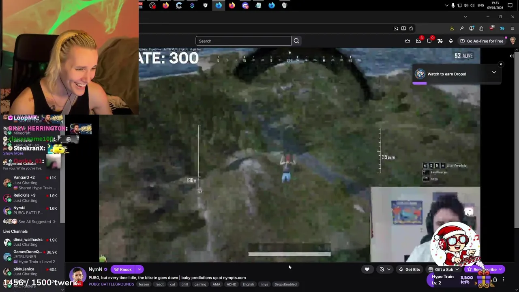Click the heart follow button
Viewport: 519px width, 292px height.
[x=367, y=269]
